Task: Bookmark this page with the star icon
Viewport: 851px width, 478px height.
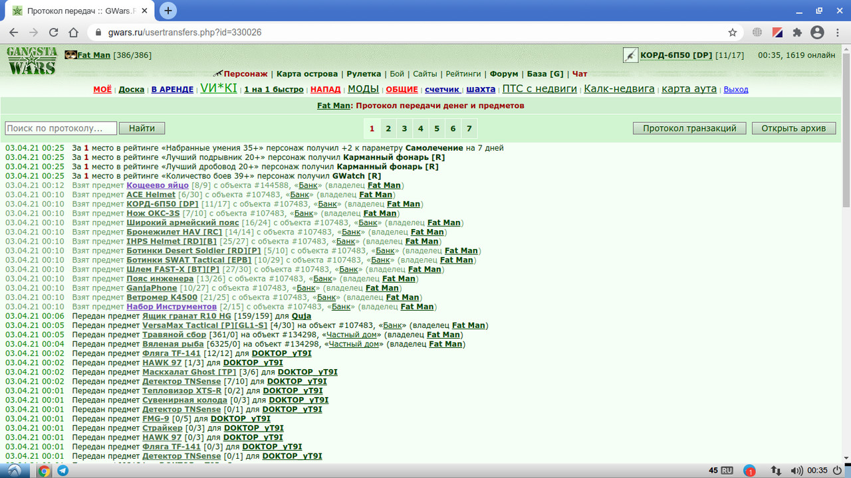Action: [x=733, y=32]
